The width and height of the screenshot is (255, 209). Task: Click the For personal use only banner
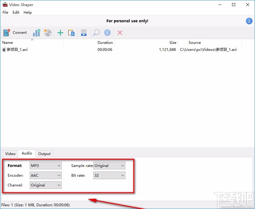pyautogui.click(x=127, y=21)
